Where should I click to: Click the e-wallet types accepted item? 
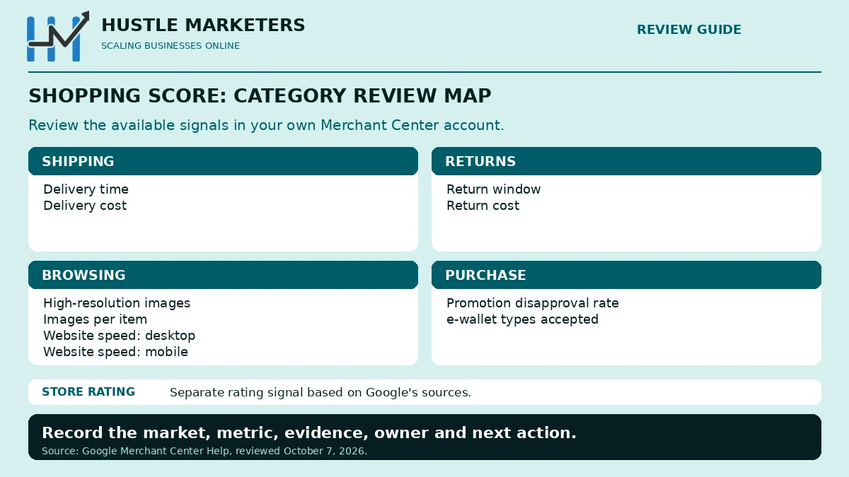click(x=522, y=319)
